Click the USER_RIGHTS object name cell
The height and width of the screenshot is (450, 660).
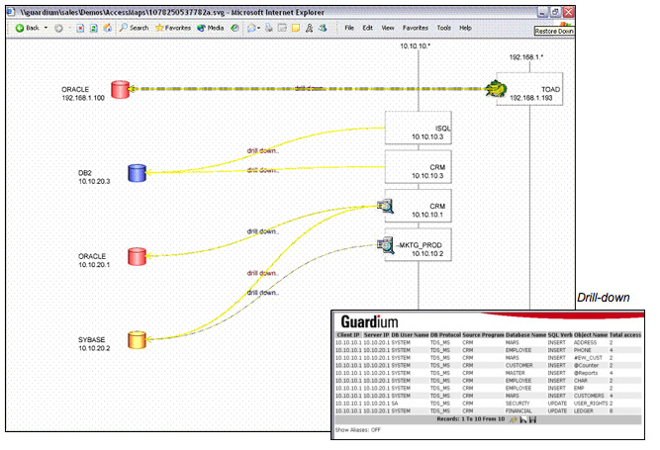591,403
